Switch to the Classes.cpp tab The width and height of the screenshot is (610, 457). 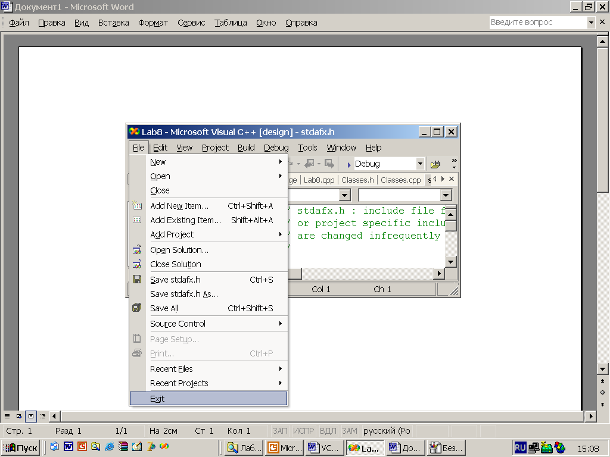pos(401,180)
